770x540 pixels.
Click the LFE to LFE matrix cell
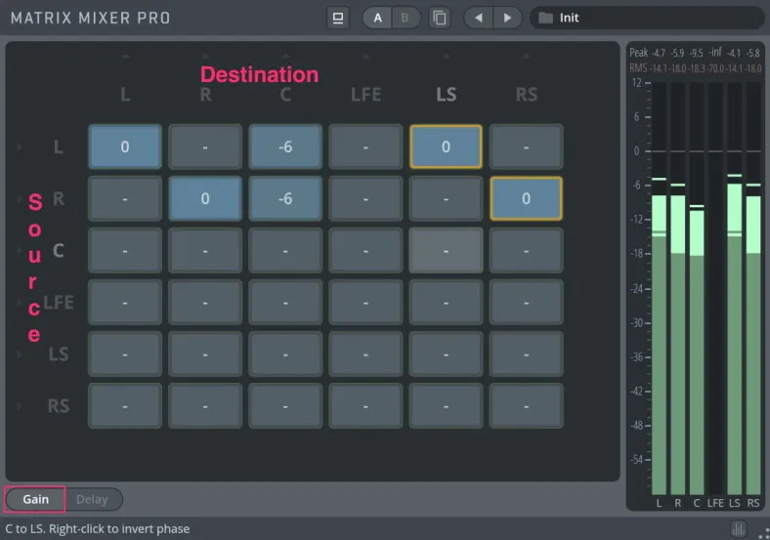[x=365, y=302]
